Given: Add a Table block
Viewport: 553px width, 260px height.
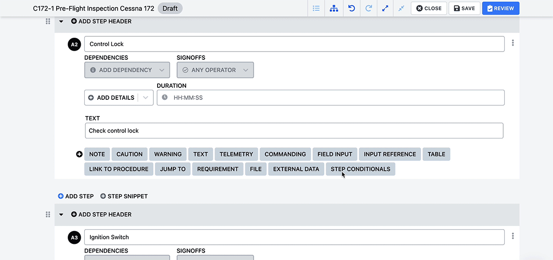Looking at the screenshot, I should (x=436, y=154).
